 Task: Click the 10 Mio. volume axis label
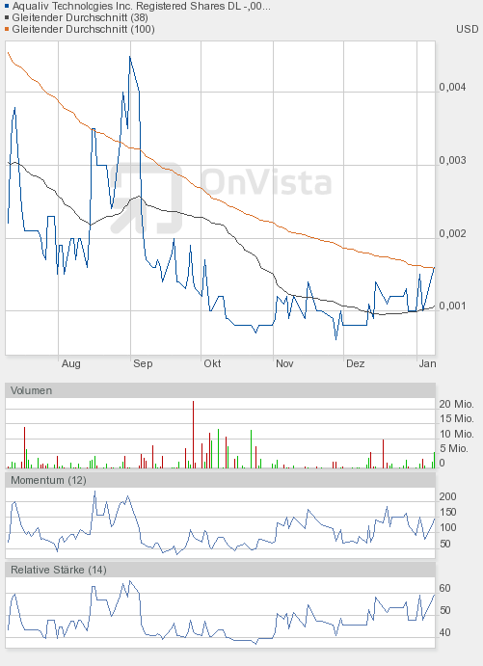pyautogui.click(x=456, y=434)
